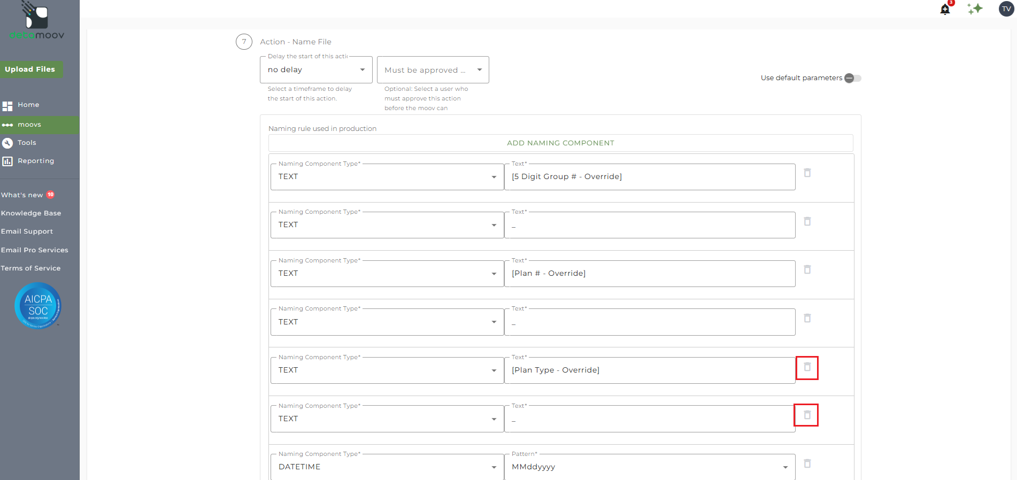Screen dimensions: 1017x480
Task: Click the datamoov logo
Action: tap(36, 21)
